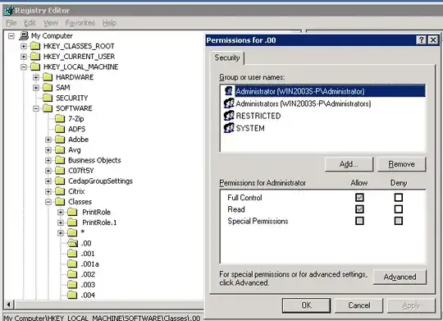
Task: Expand the HKEY_CURRENT_USER node
Action: (x=24, y=57)
